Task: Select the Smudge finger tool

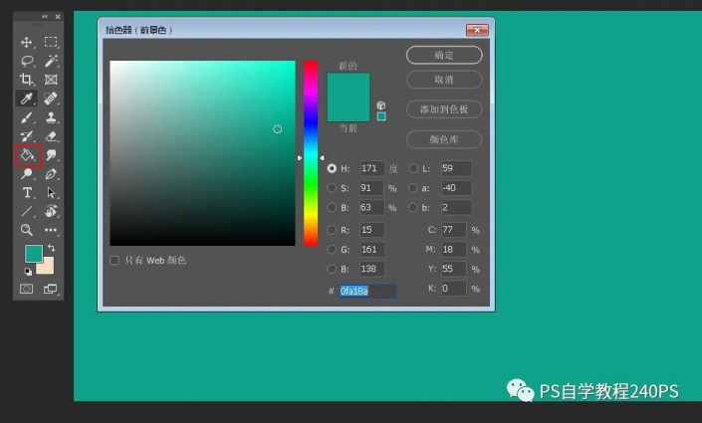Action: pyautogui.click(x=51, y=155)
